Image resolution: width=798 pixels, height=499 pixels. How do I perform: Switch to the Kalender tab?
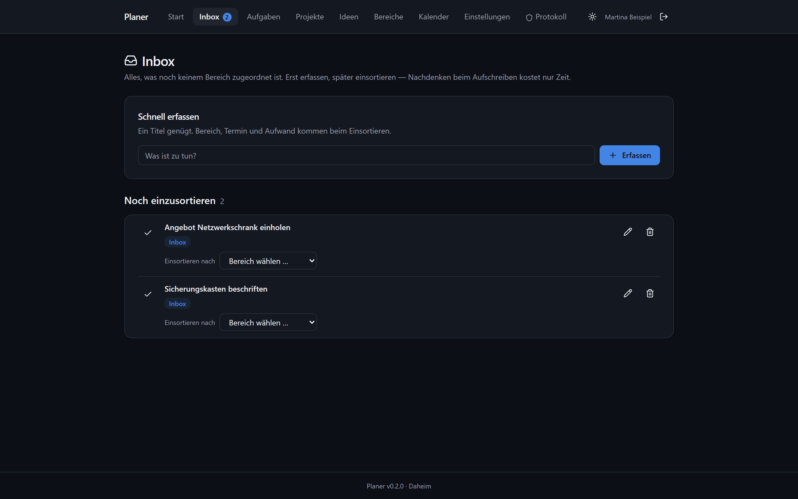point(434,17)
